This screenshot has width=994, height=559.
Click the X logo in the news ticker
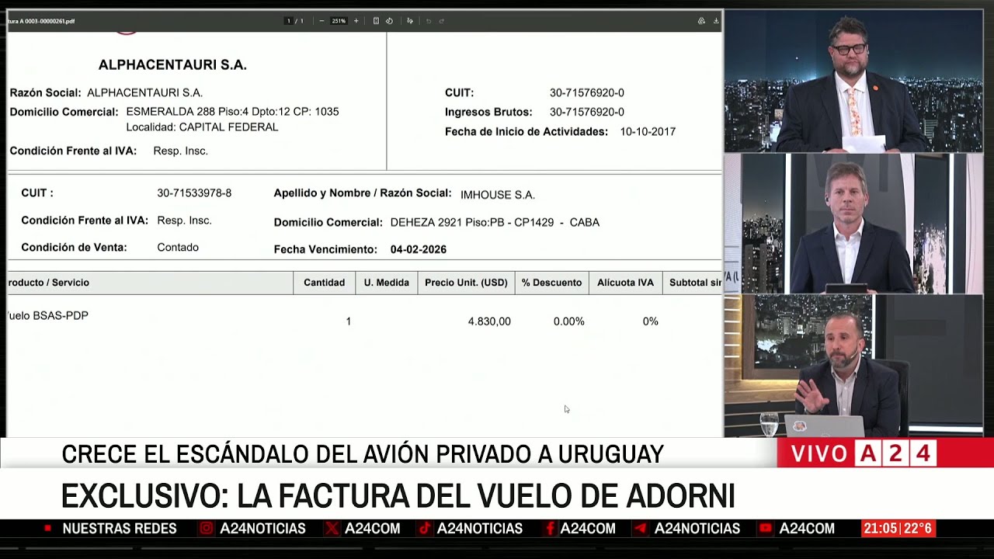coord(332,529)
